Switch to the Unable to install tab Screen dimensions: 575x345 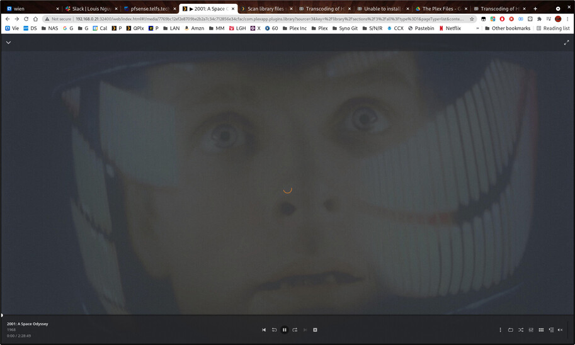383,8
